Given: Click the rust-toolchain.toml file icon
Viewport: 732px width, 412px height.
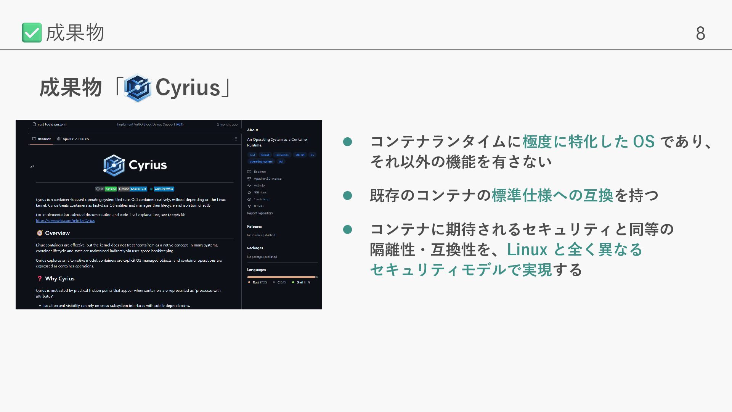Looking at the screenshot, I should [x=34, y=124].
